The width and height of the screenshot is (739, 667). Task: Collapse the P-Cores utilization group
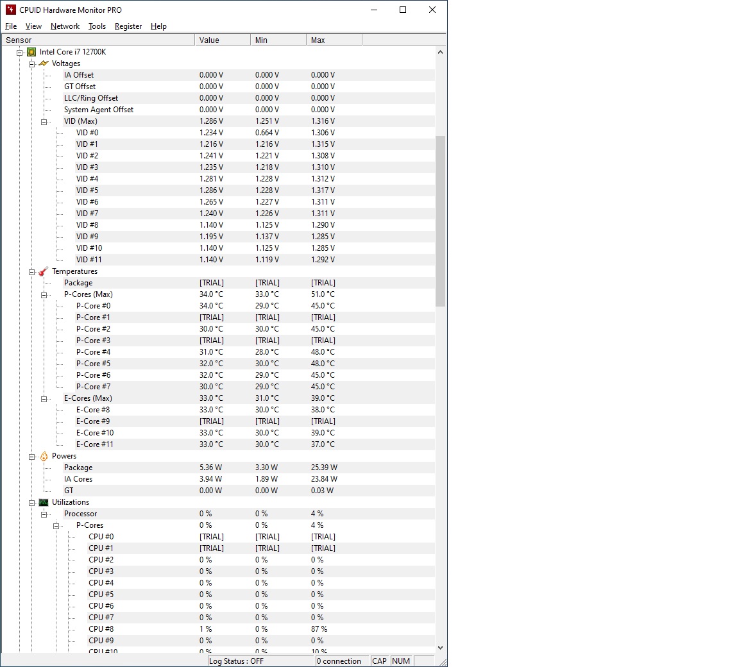tap(56, 526)
